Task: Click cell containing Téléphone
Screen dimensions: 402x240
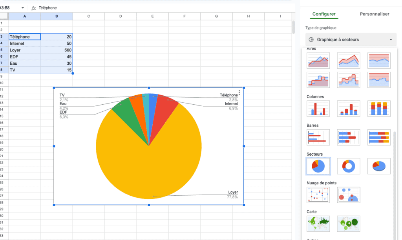Action: point(25,36)
